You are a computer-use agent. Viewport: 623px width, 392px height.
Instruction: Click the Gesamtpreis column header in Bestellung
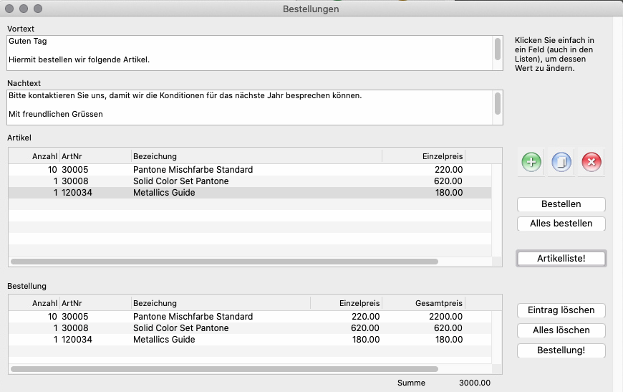pyautogui.click(x=424, y=303)
